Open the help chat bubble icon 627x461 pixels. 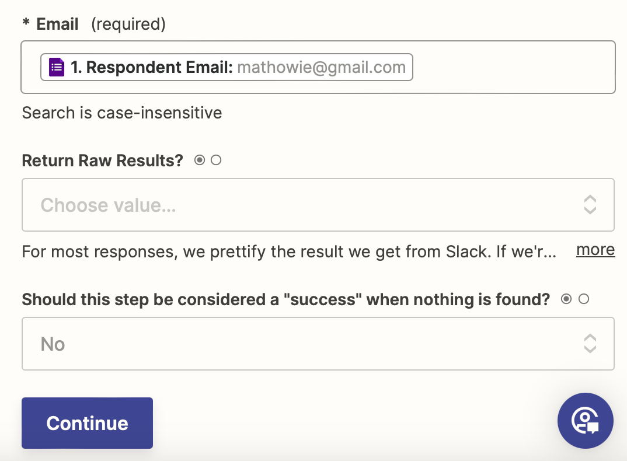[585, 420]
